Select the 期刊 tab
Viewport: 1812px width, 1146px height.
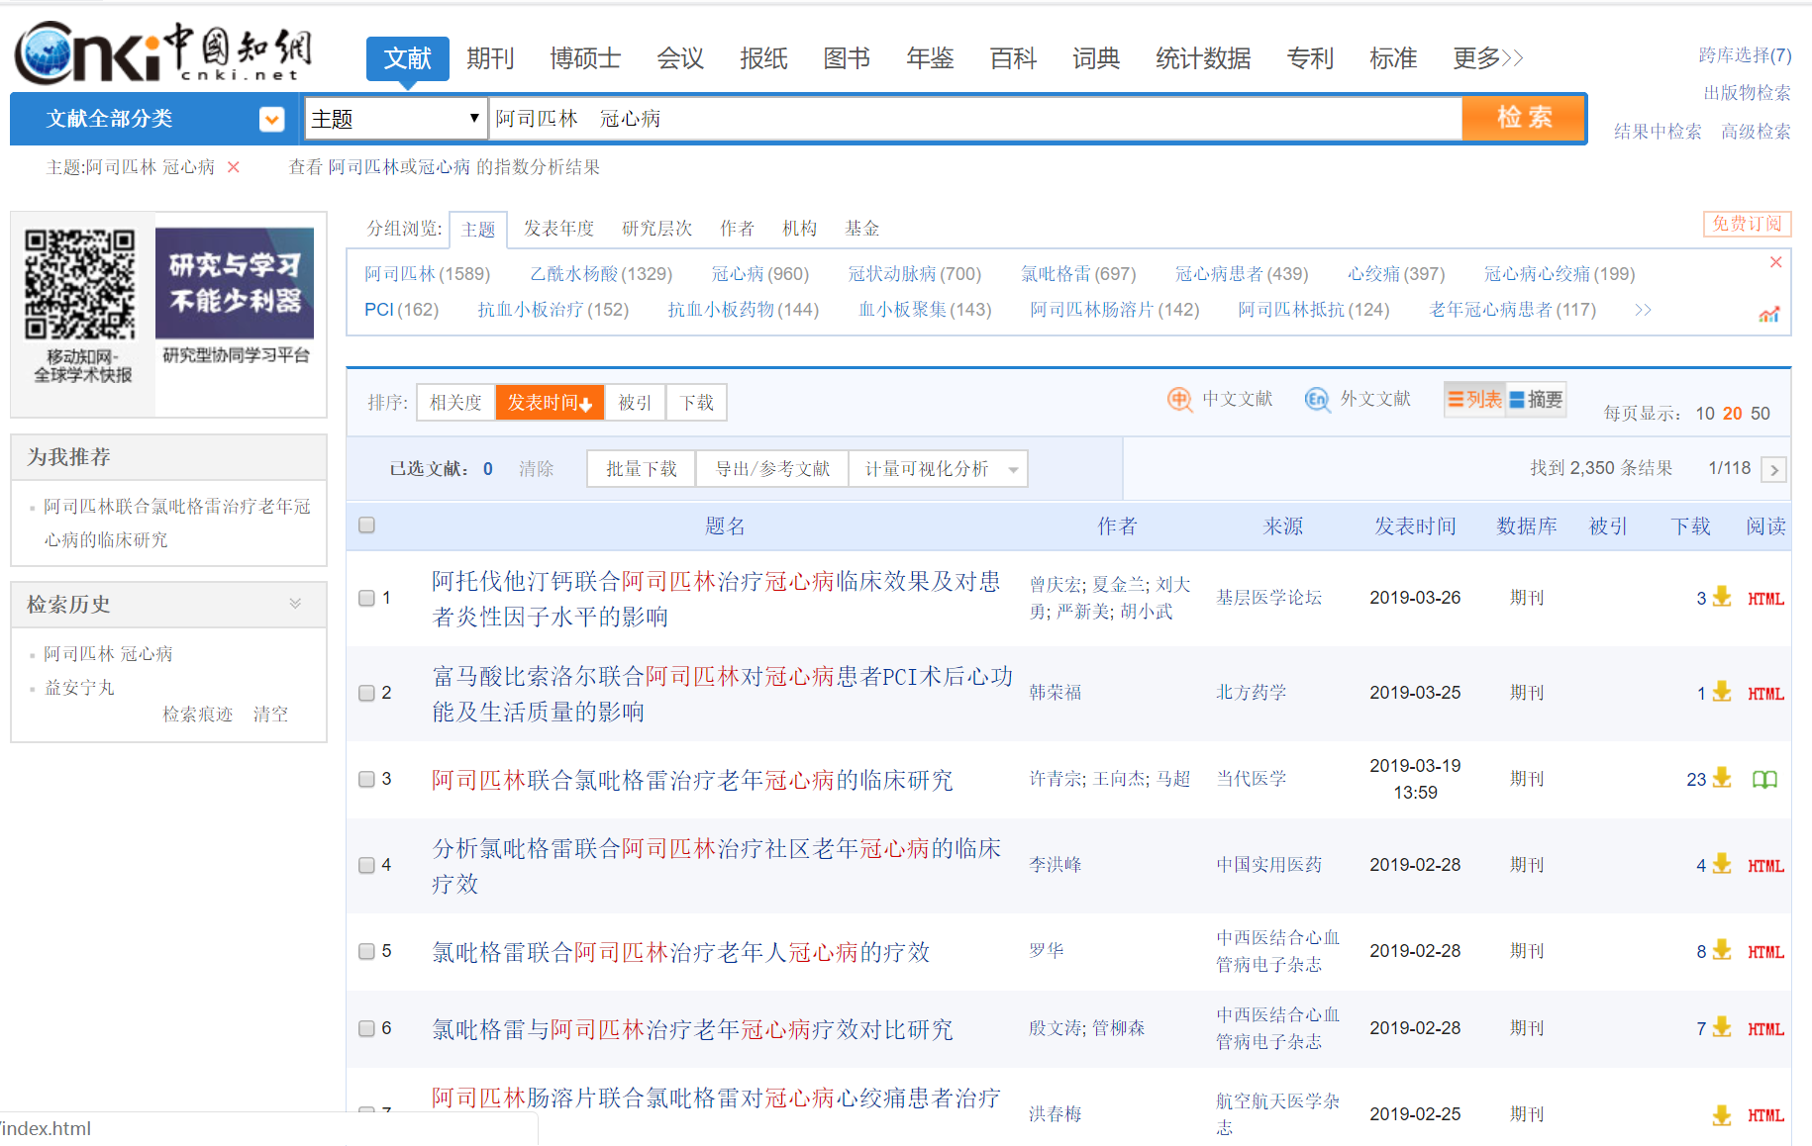click(491, 58)
